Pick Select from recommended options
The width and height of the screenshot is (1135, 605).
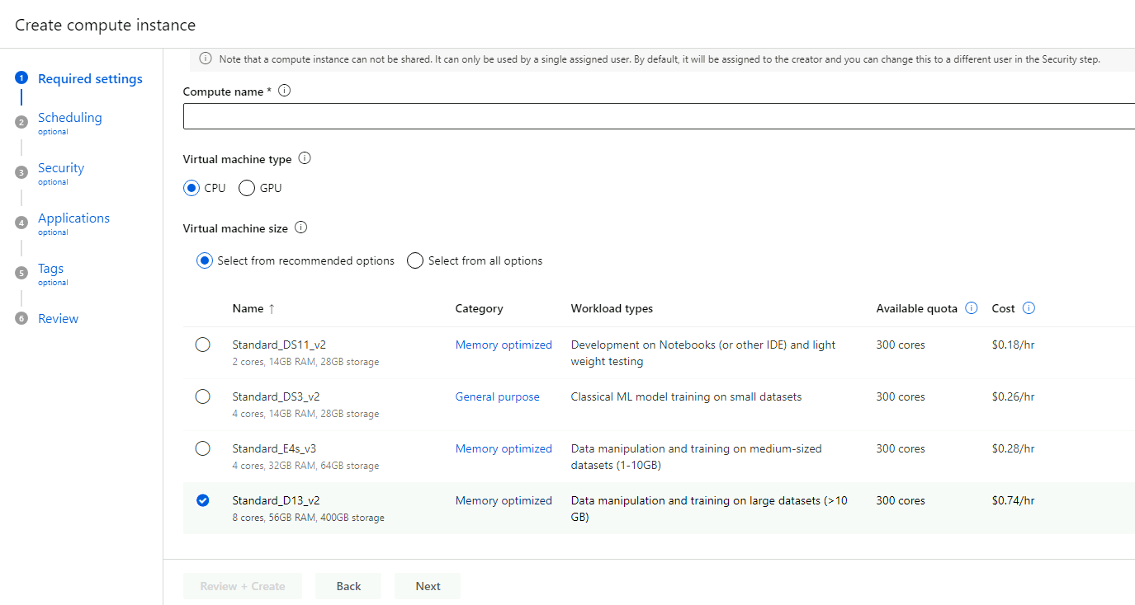(205, 260)
